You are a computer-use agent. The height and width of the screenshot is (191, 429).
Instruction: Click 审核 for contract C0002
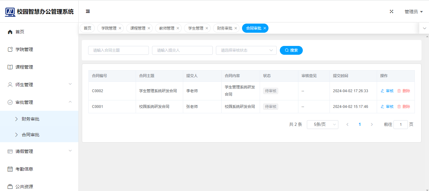pyautogui.click(x=387, y=91)
